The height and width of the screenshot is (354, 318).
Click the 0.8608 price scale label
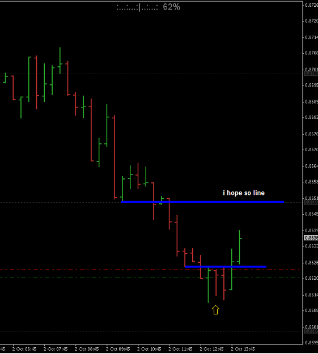click(x=311, y=310)
